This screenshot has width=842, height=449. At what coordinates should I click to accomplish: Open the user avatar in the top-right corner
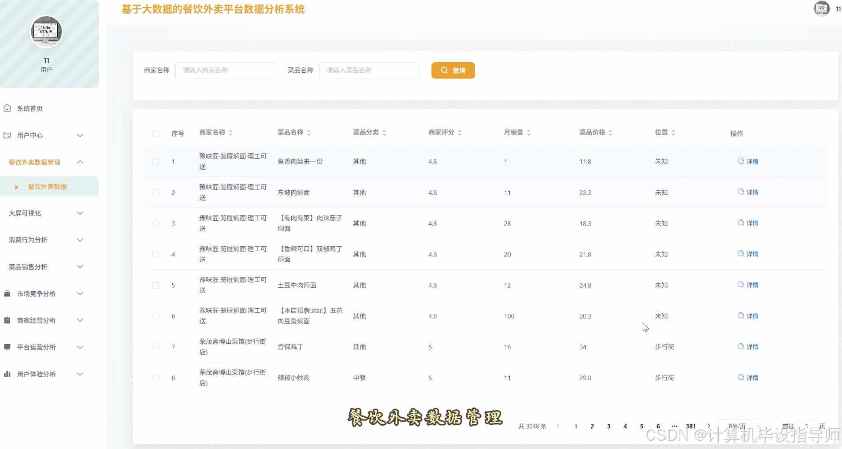(821, 8)
